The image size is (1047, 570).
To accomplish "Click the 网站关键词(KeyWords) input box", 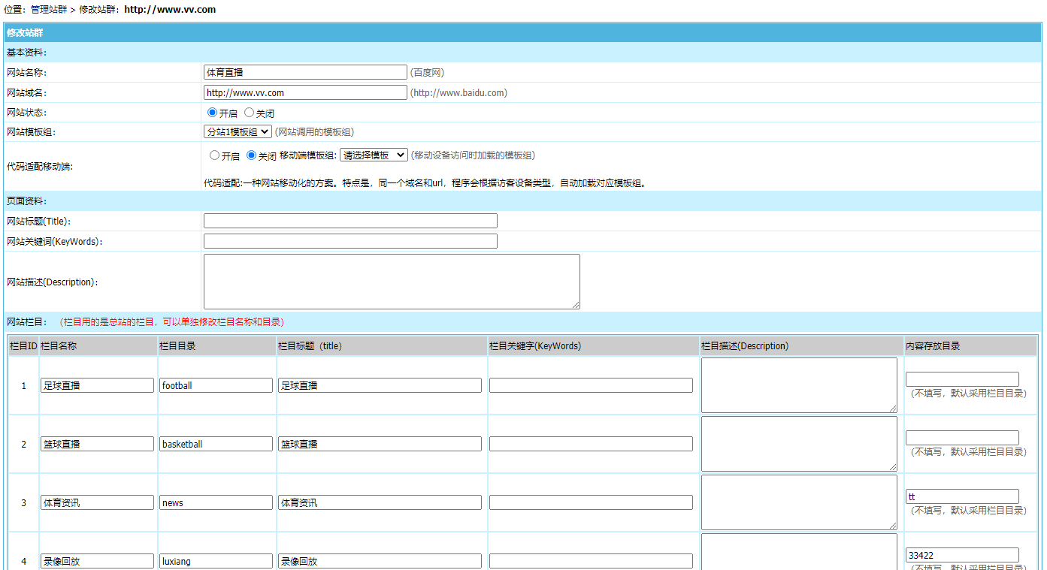I will point(350,240).
